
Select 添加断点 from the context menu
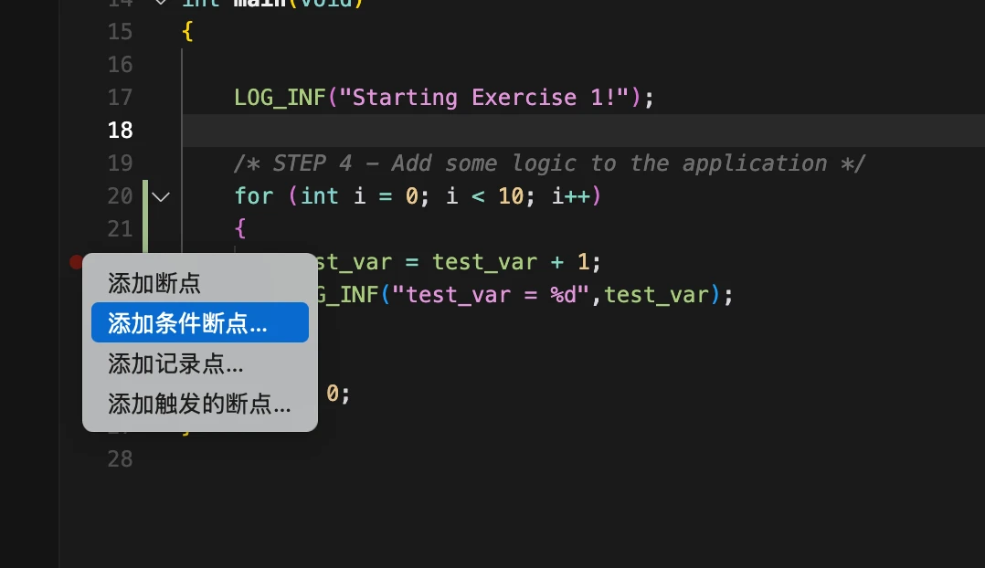click(154, 283)
